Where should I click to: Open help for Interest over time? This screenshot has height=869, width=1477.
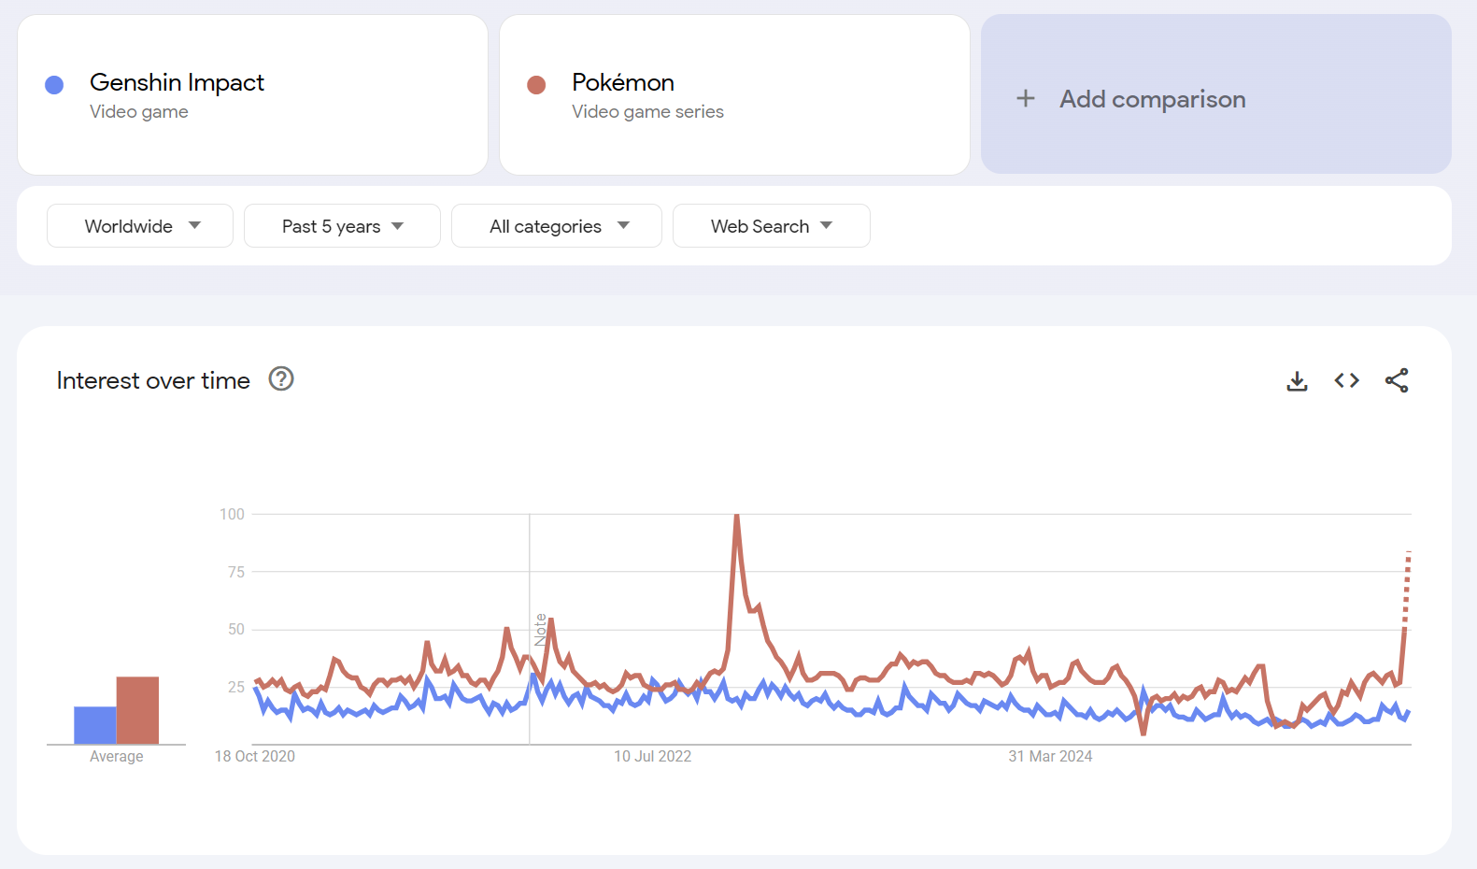coord(281,379)
